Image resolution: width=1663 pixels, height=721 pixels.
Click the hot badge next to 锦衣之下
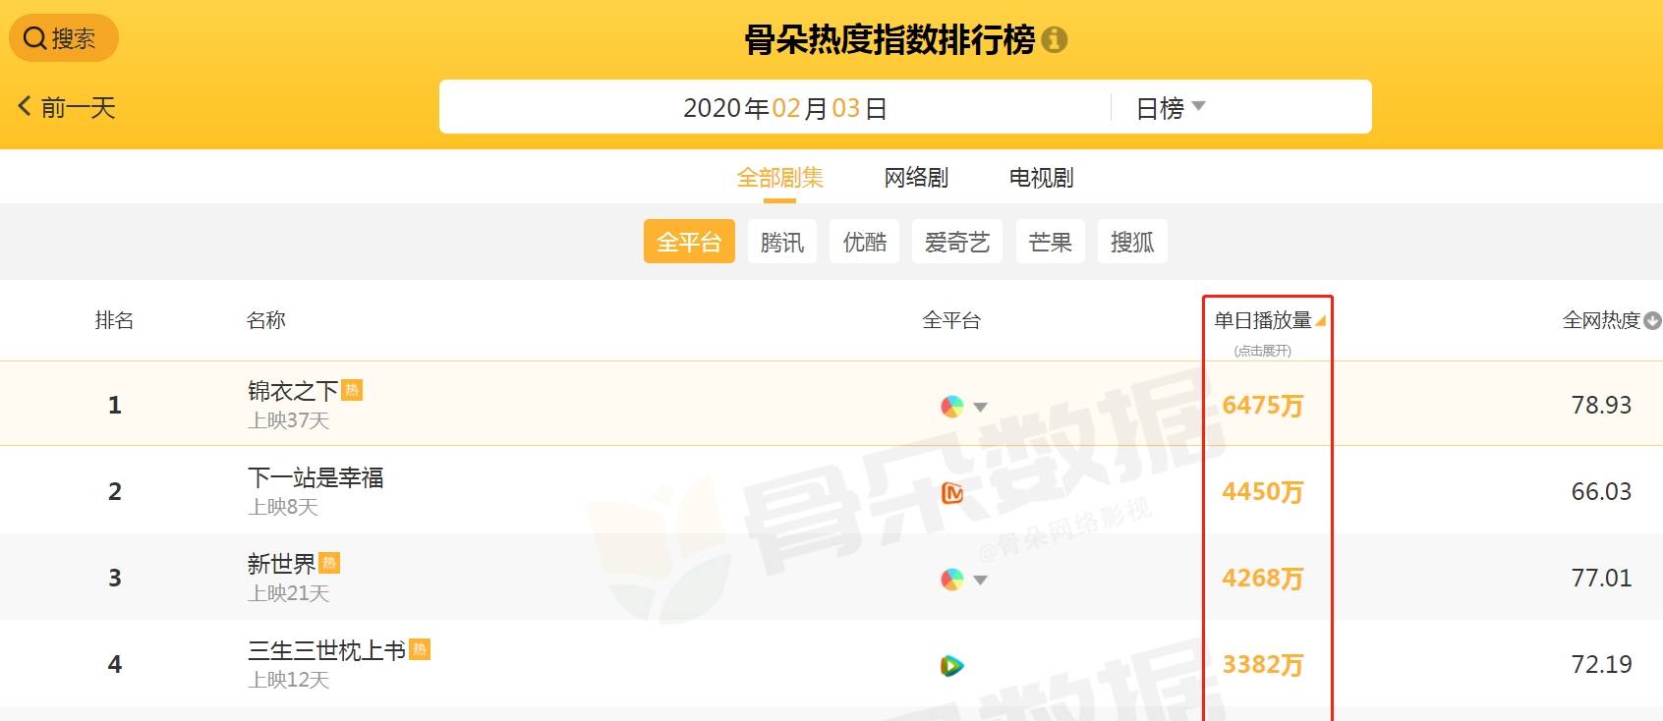point(352,390)
